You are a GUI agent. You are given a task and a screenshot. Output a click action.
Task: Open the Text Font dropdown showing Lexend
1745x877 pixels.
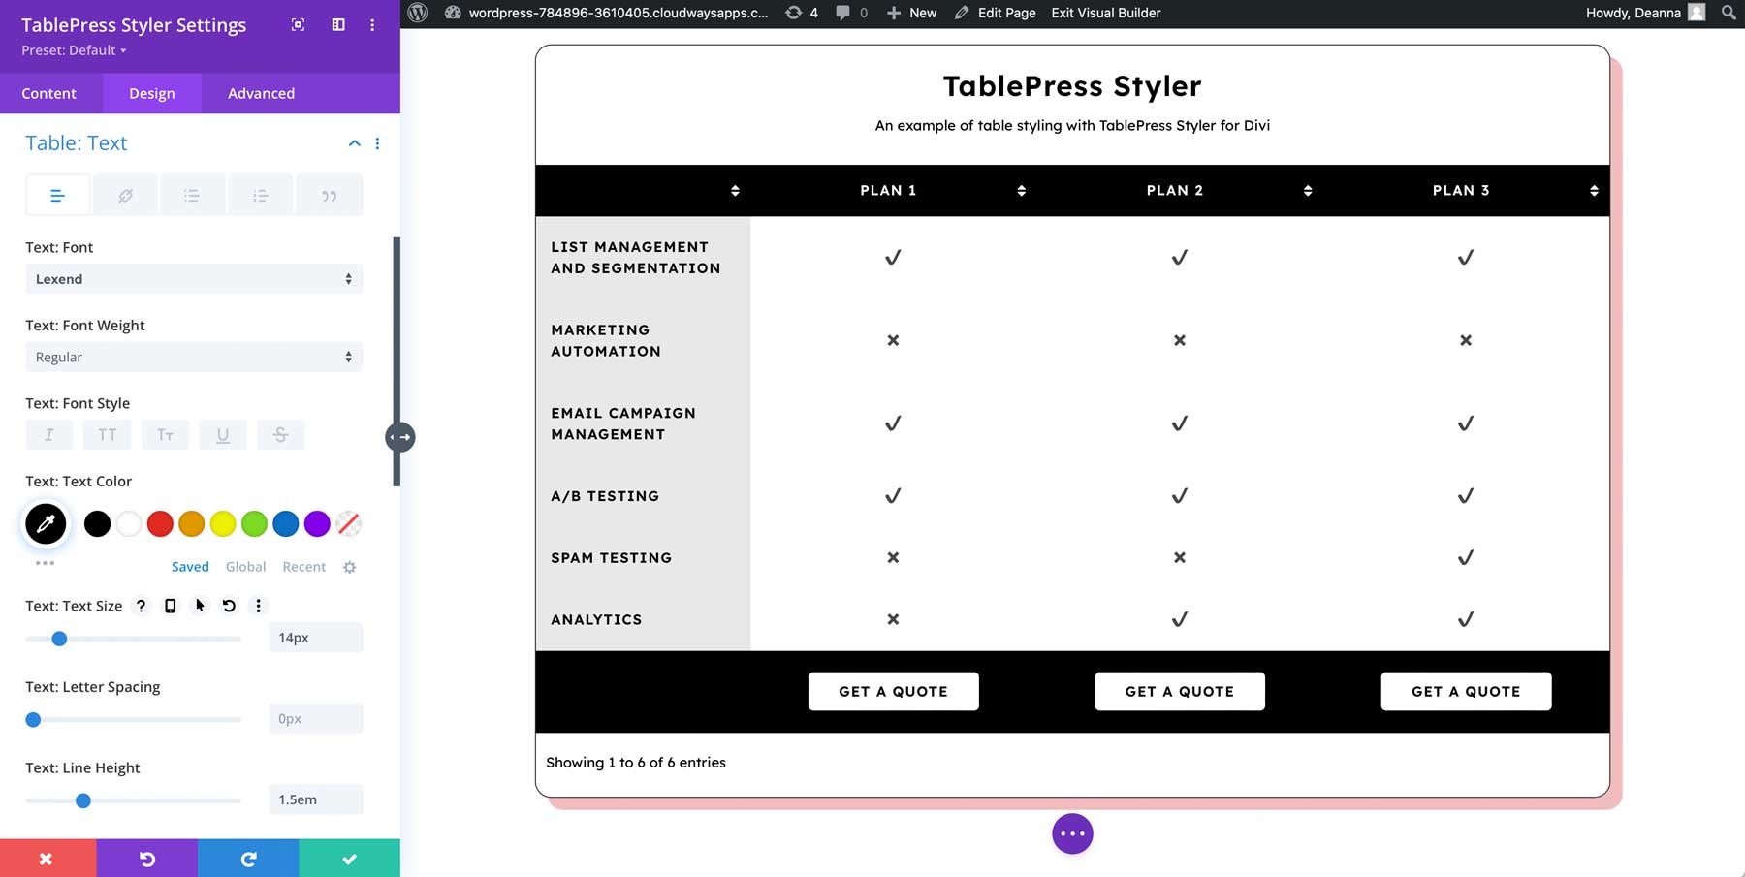(194, 279)
